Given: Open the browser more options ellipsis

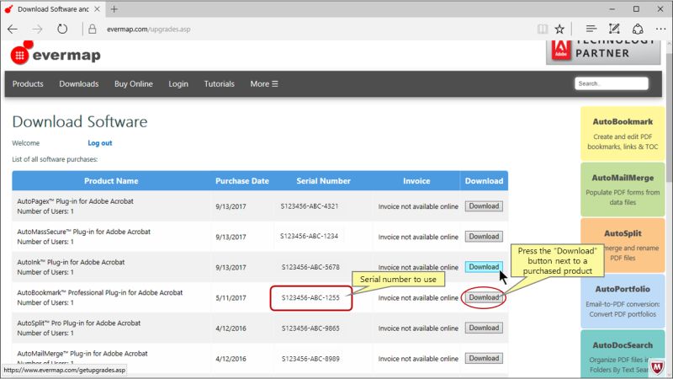Looking at the screenshot, I should (x=660, y=29).
